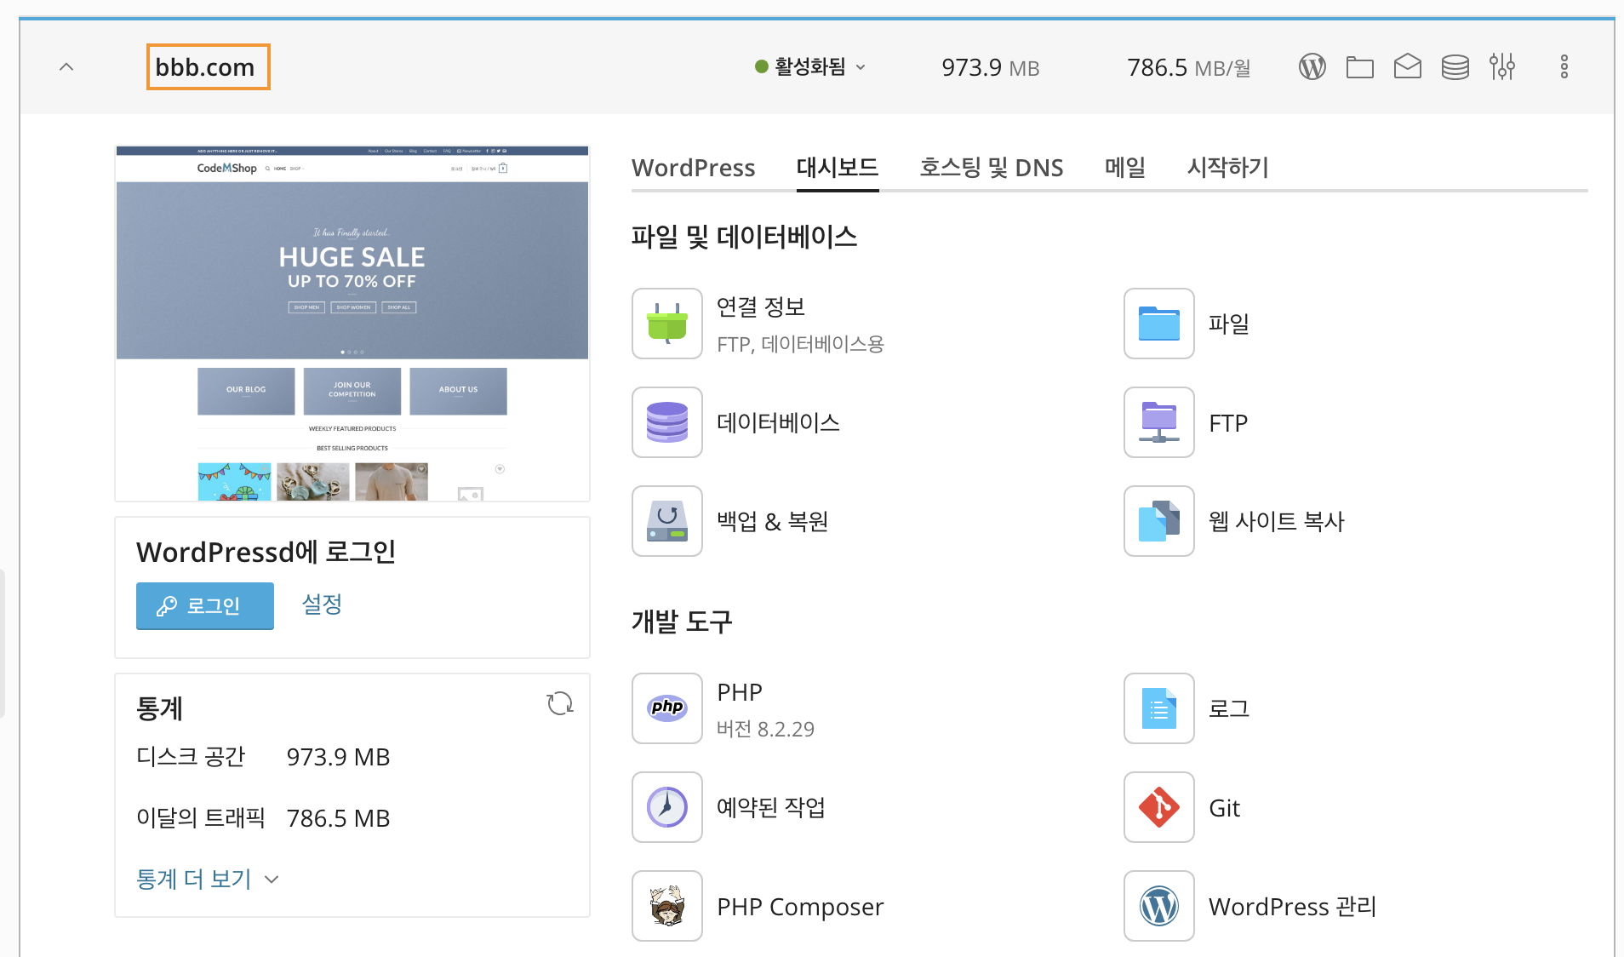Click the WordPress icon in the domain header

click(x=1312, y=66)
